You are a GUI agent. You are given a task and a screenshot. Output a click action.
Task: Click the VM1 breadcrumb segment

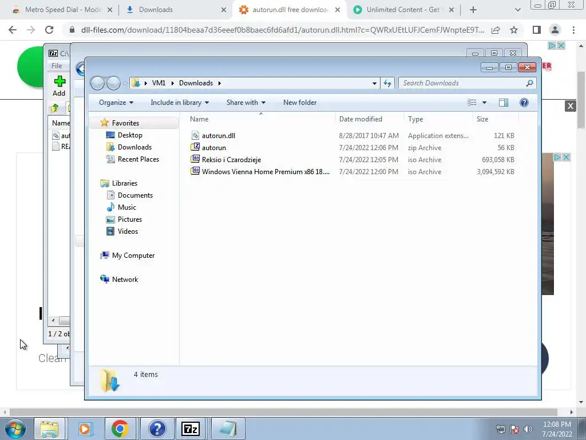click(159, 83)
